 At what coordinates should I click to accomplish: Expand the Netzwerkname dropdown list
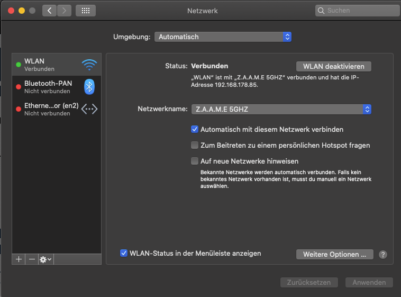(x=281, y=109)
